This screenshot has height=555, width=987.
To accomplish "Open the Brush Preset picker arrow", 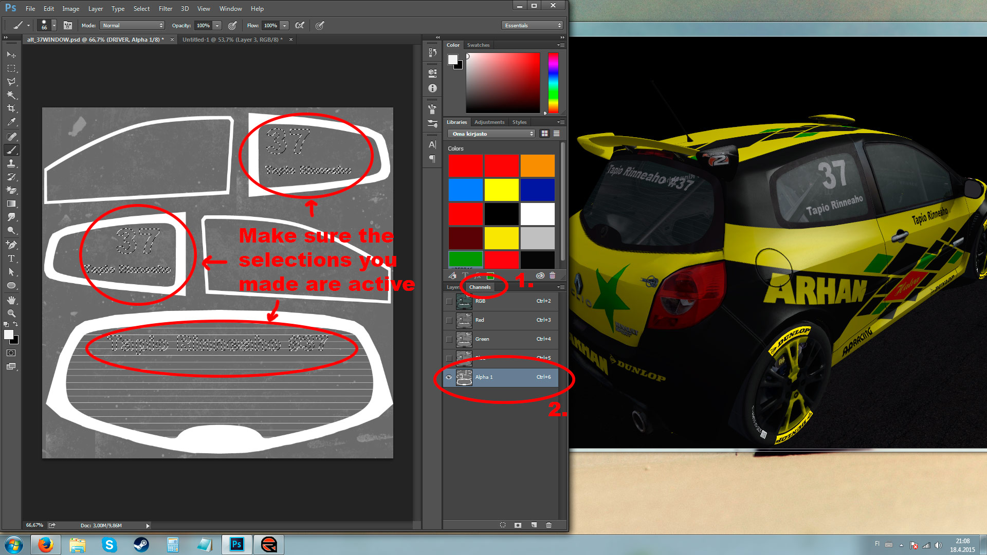I will [x=54, y=25].
